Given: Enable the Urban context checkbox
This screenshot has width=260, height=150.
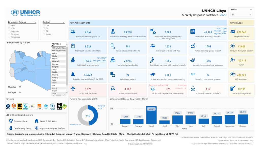Looking at the screenshot, I should [44, 34].
